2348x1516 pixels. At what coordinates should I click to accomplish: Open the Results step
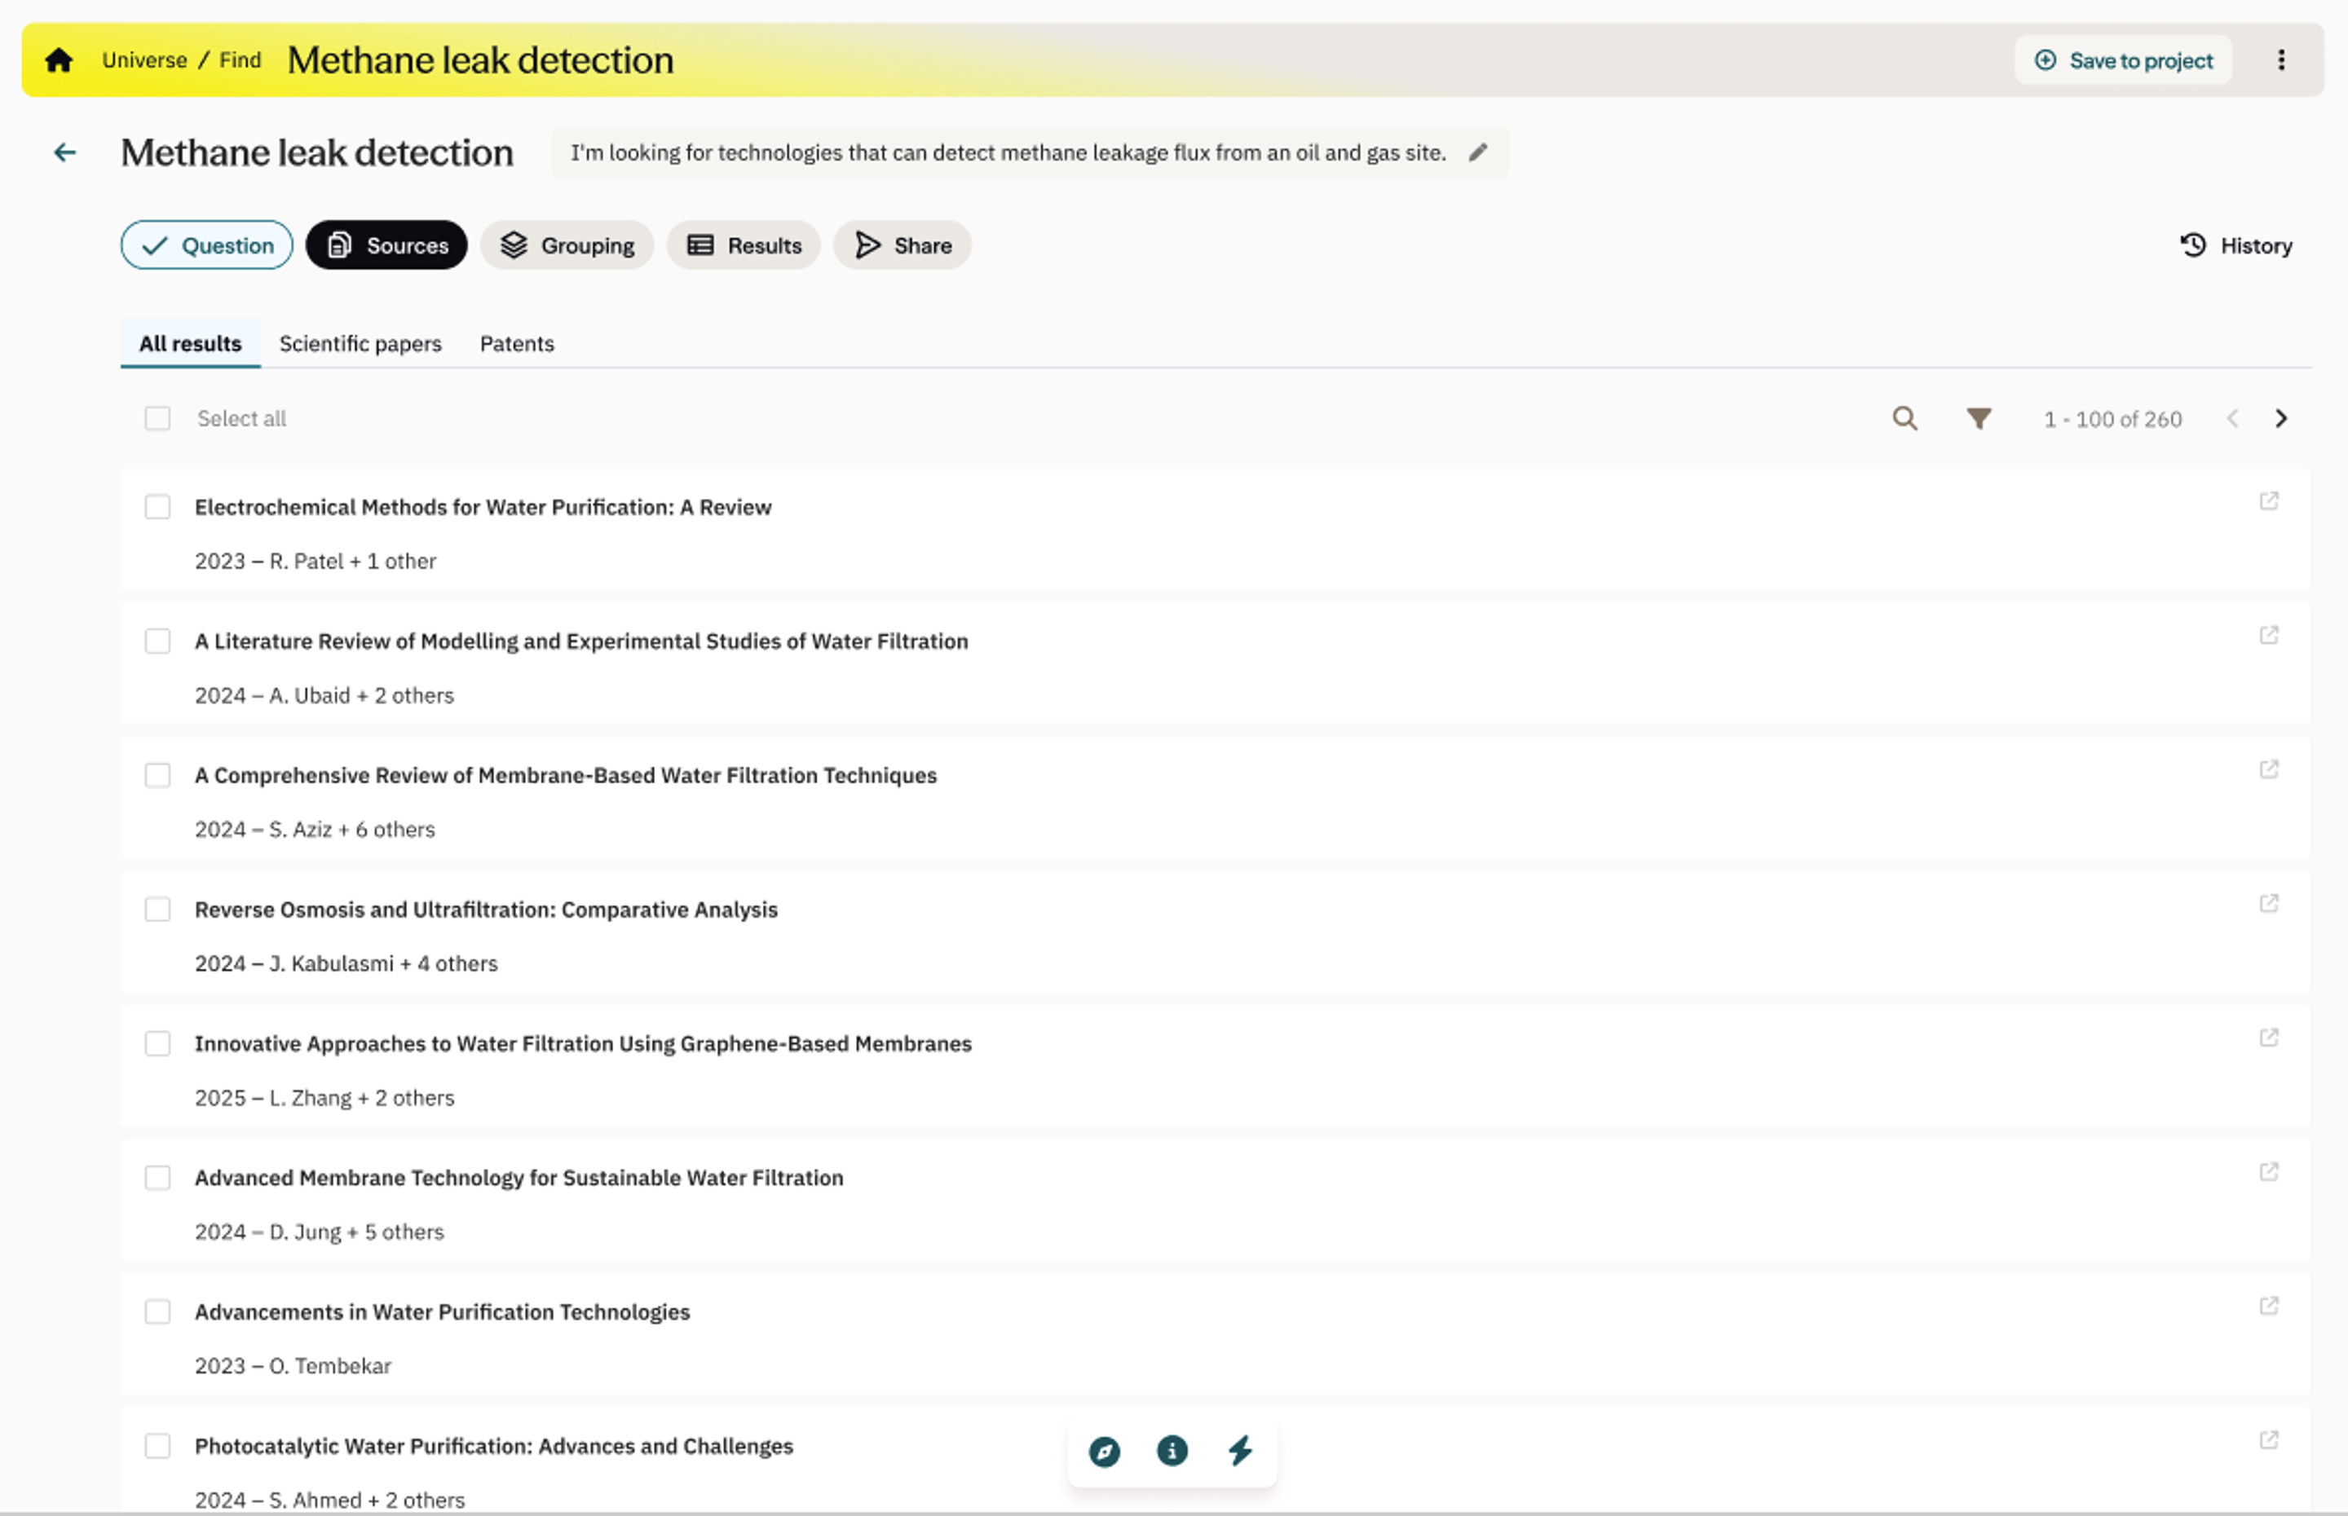click(x=744, y=245)
